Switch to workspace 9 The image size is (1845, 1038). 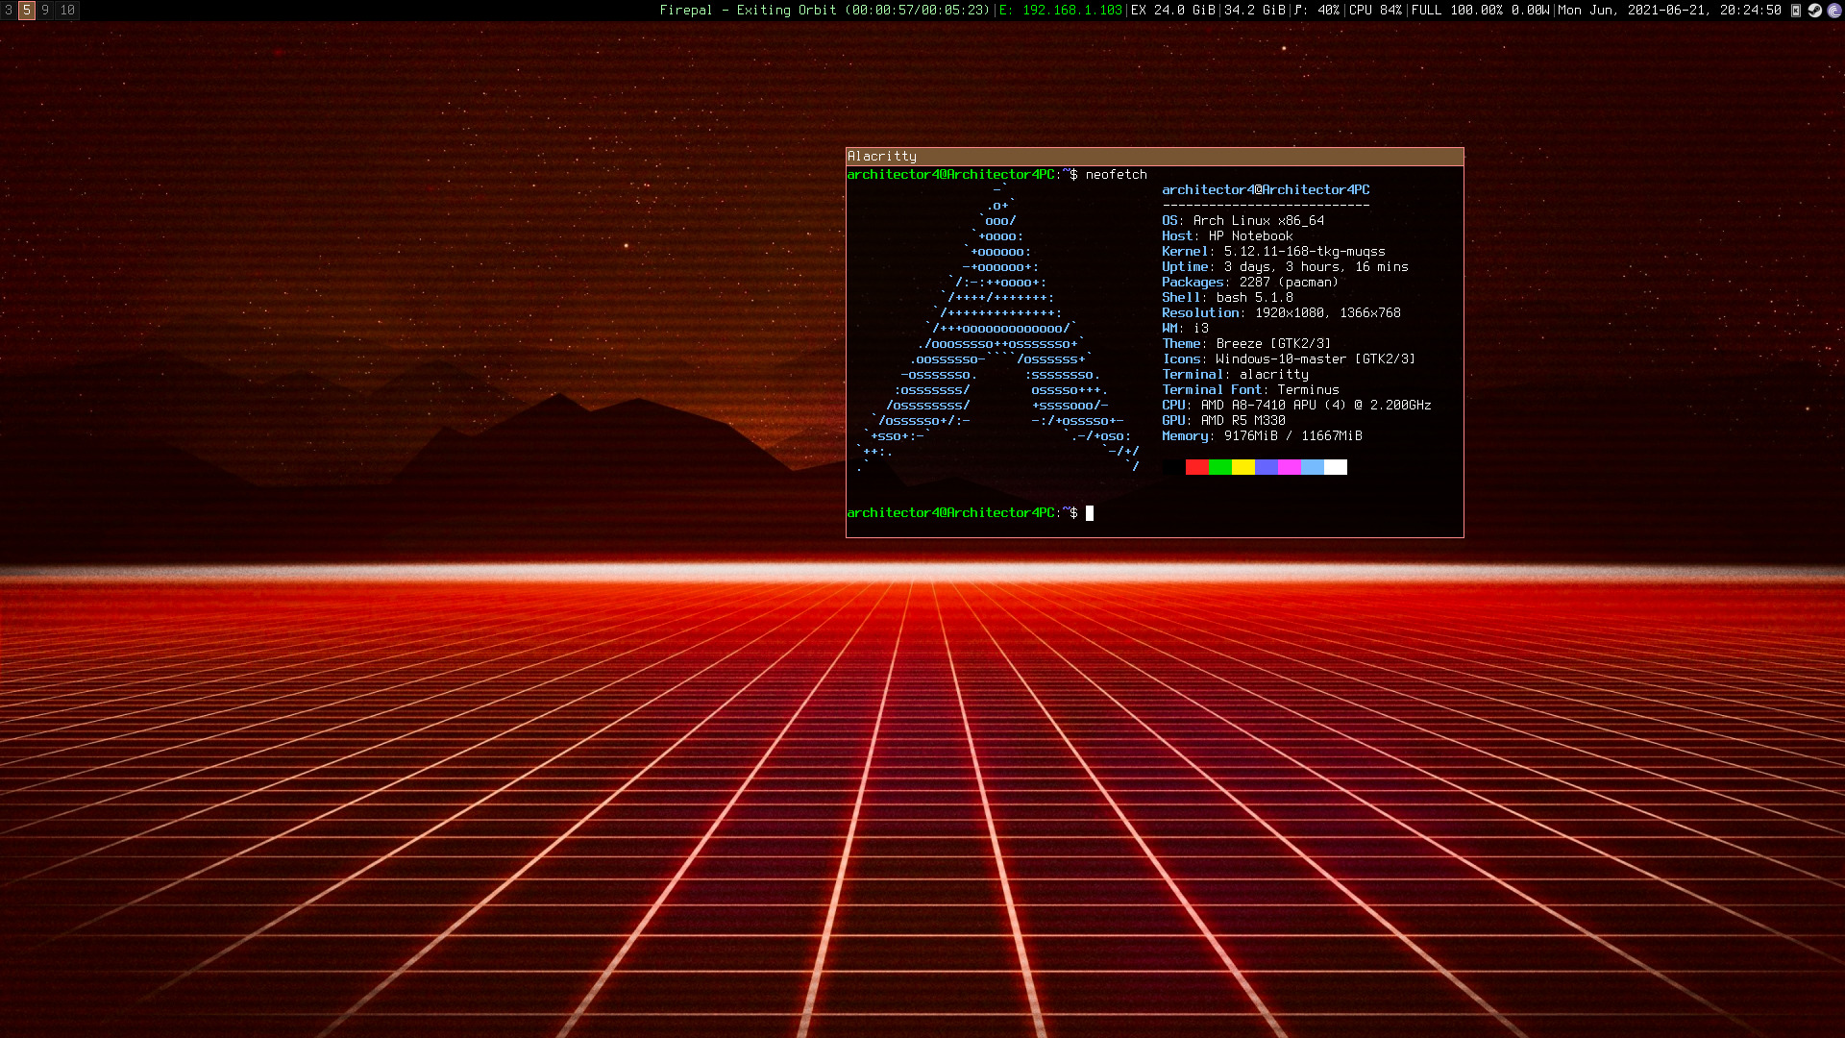click(45, 11)
